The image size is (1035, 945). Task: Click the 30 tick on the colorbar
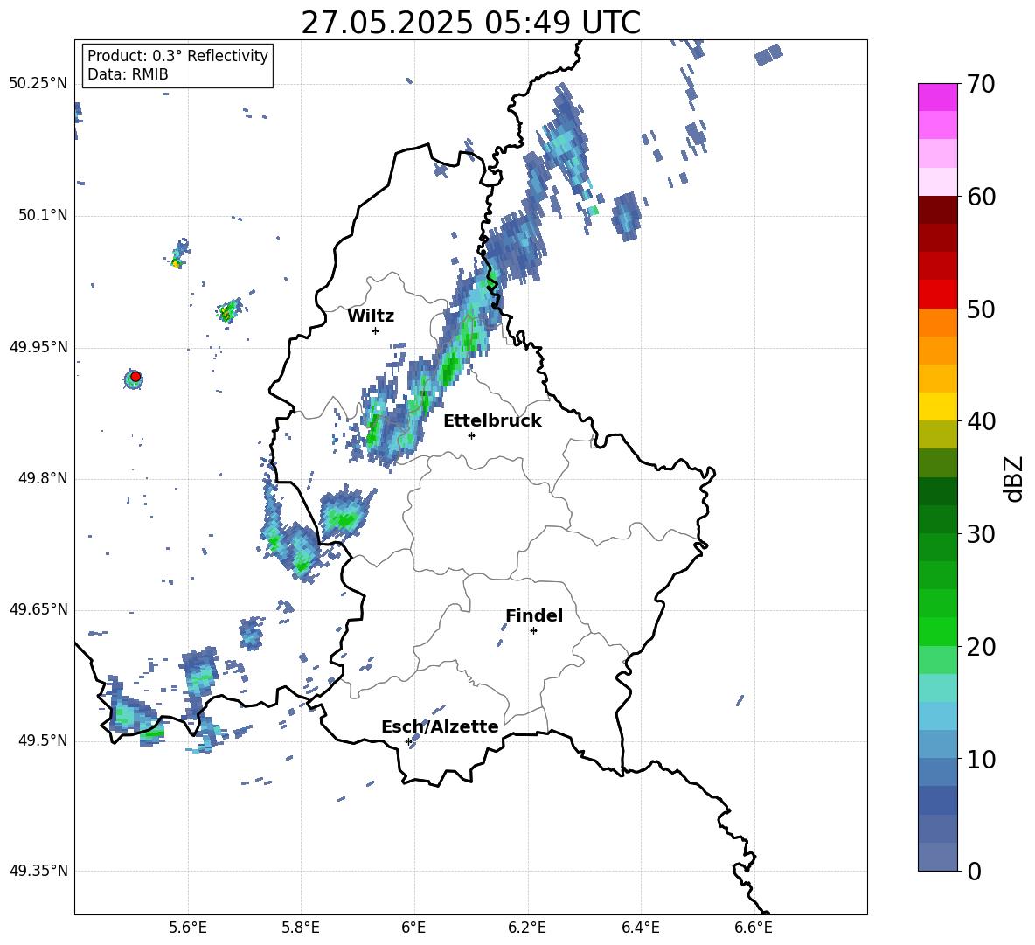pos(981,534)
